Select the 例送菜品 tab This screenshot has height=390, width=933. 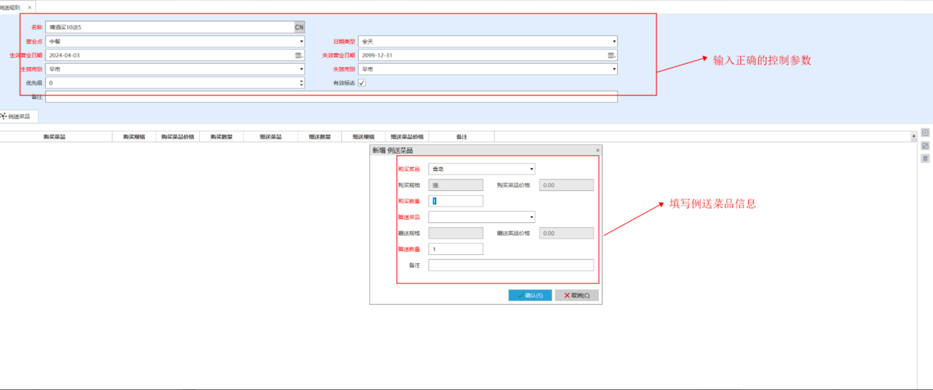[18, 116]
